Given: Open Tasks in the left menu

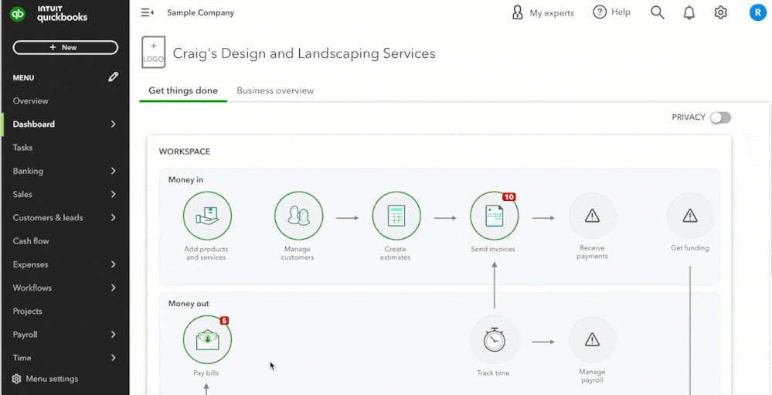Looking at the screenshot, I should [x=22, y=148].
